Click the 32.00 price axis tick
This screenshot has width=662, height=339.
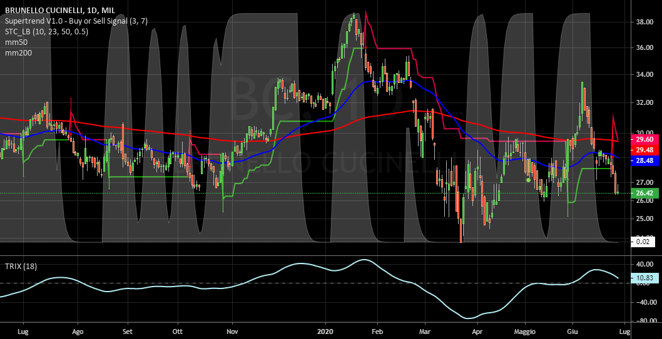pyautogui.click(x=644, y=102)
